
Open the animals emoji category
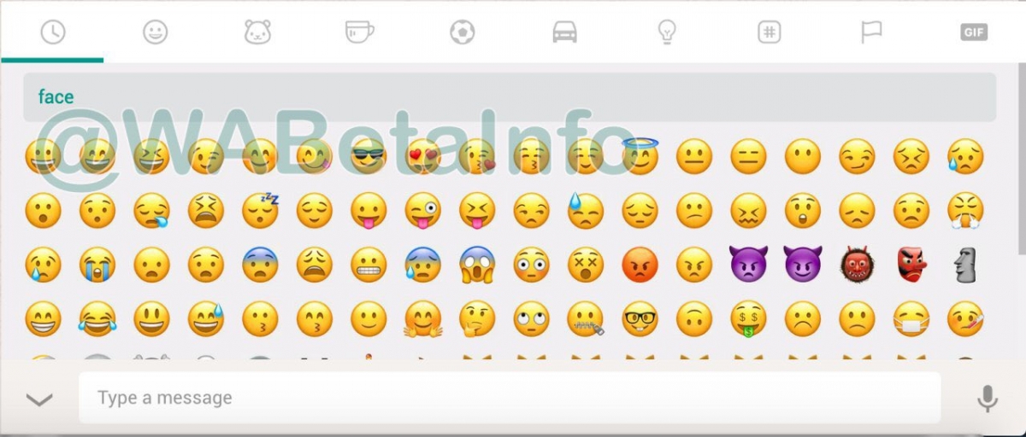click(x=257, y=32)
